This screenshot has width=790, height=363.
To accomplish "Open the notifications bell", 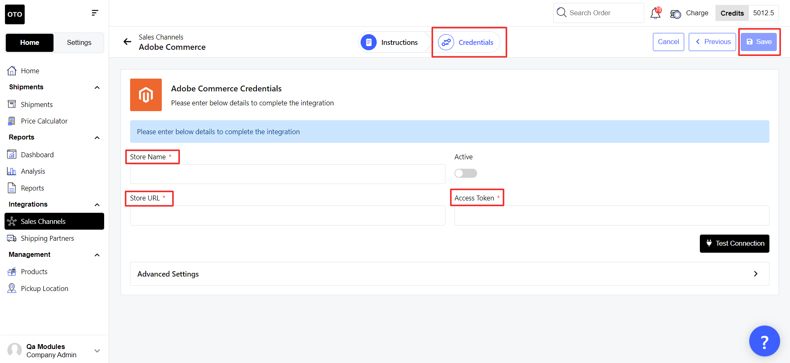I will tap(655, 13).
